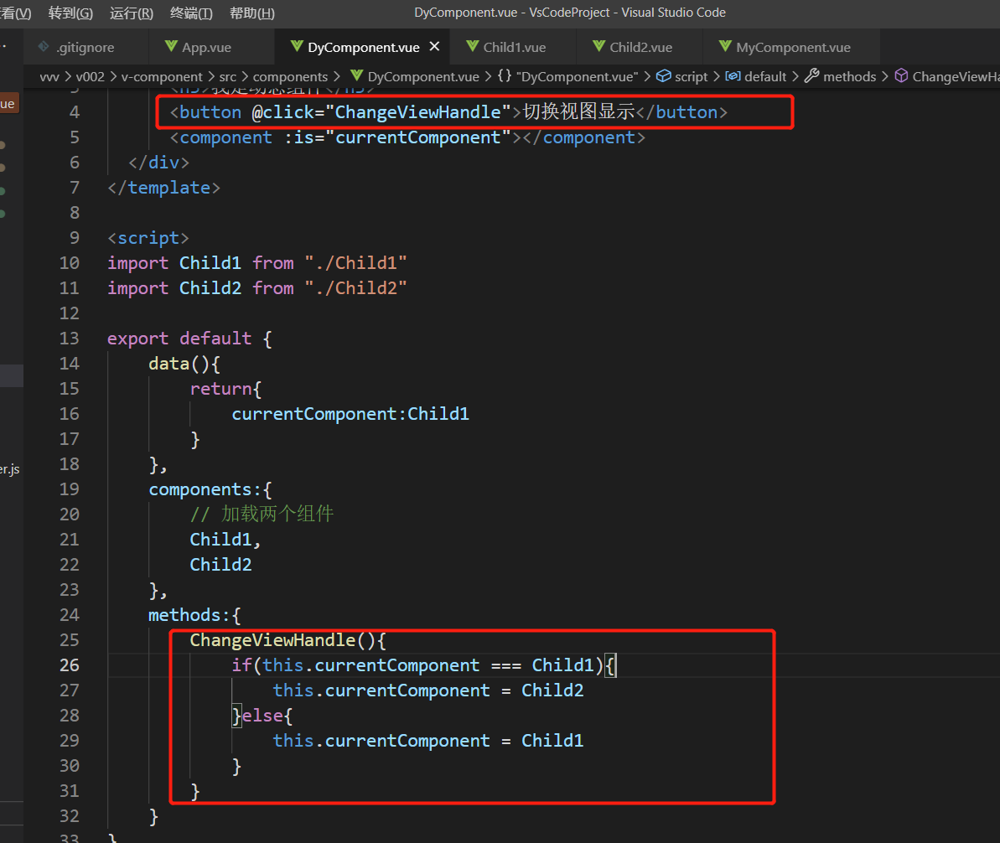Open the 转到(G) menu
Image resolution: width=1000 pixels, height=843 pixels.
tap(70, 13)
